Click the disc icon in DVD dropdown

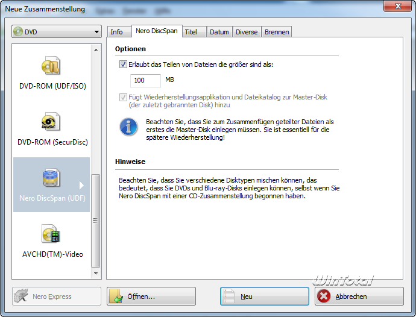click(x=18, y=31)
